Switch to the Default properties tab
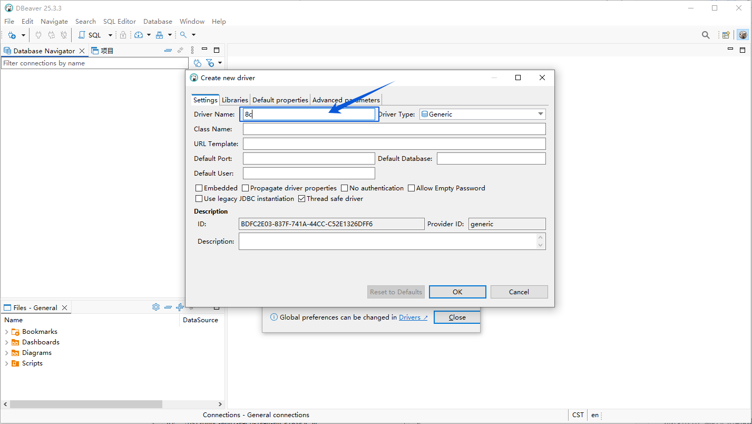This screenshot has height=424, width=752. click(x=280, y=100)
